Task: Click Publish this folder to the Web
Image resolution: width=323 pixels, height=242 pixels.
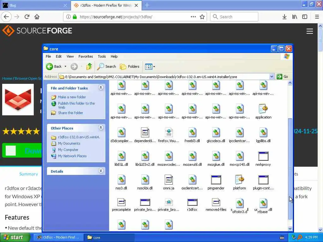Action: coord(76,105)
